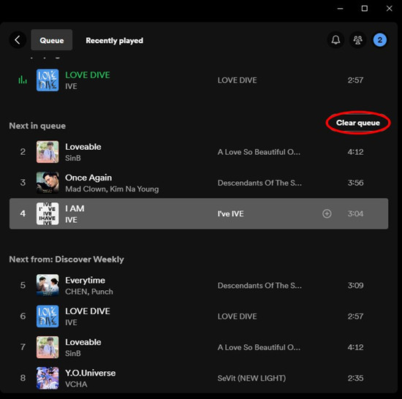Open the I've IVE album link

click(230, 213)
